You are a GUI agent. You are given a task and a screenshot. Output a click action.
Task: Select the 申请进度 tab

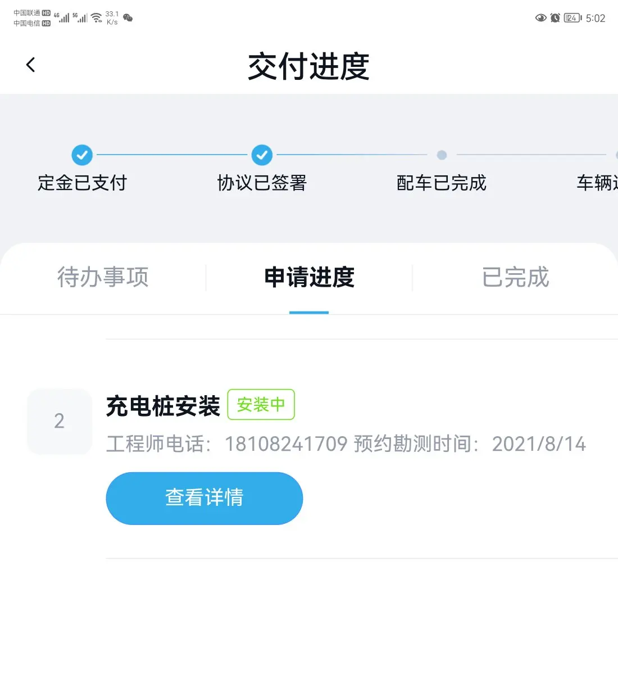pyautogui.click(x=309, y=277)
